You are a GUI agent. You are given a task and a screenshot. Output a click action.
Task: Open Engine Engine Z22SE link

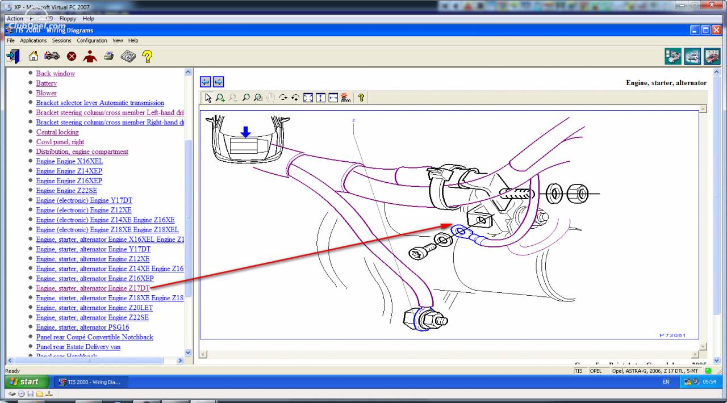click(x=66, y=191)
